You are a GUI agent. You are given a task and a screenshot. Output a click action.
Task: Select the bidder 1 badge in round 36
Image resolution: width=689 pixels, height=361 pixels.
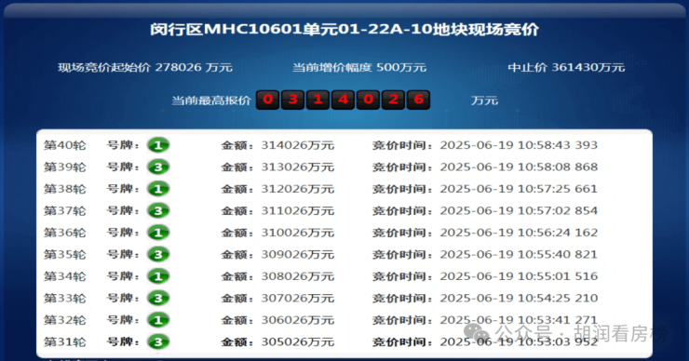coord(158,233)
